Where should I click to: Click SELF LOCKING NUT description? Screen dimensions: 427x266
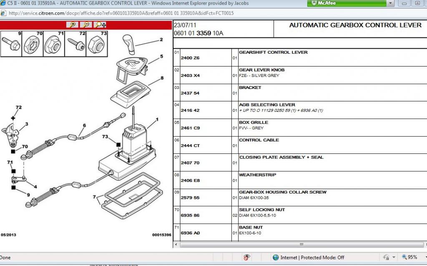[x=262, y=209]
